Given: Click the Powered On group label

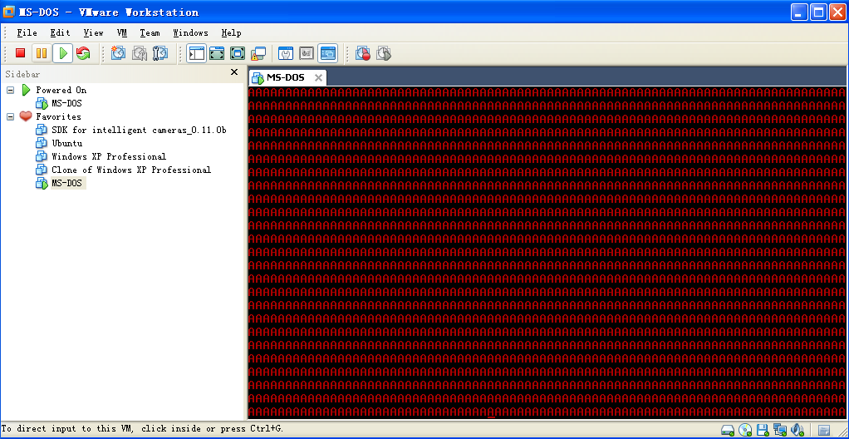Looking at the screenshot, I should tap(61, 90).
